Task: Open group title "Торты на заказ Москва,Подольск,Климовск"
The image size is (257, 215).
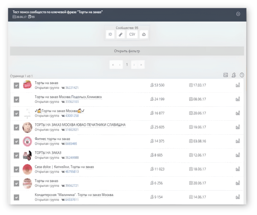Action: pos(69,97)
